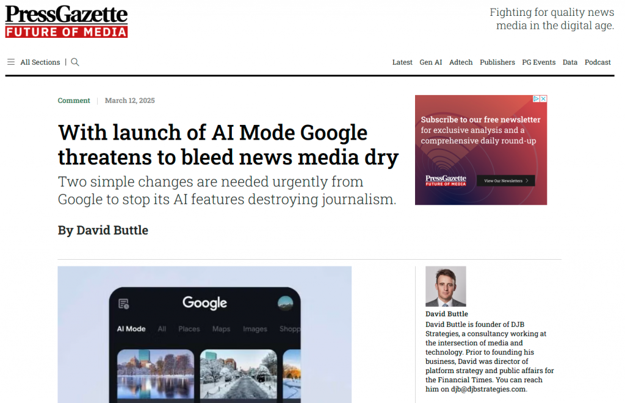
Task: Open the Adtech nav item
Action: [461, 62]
